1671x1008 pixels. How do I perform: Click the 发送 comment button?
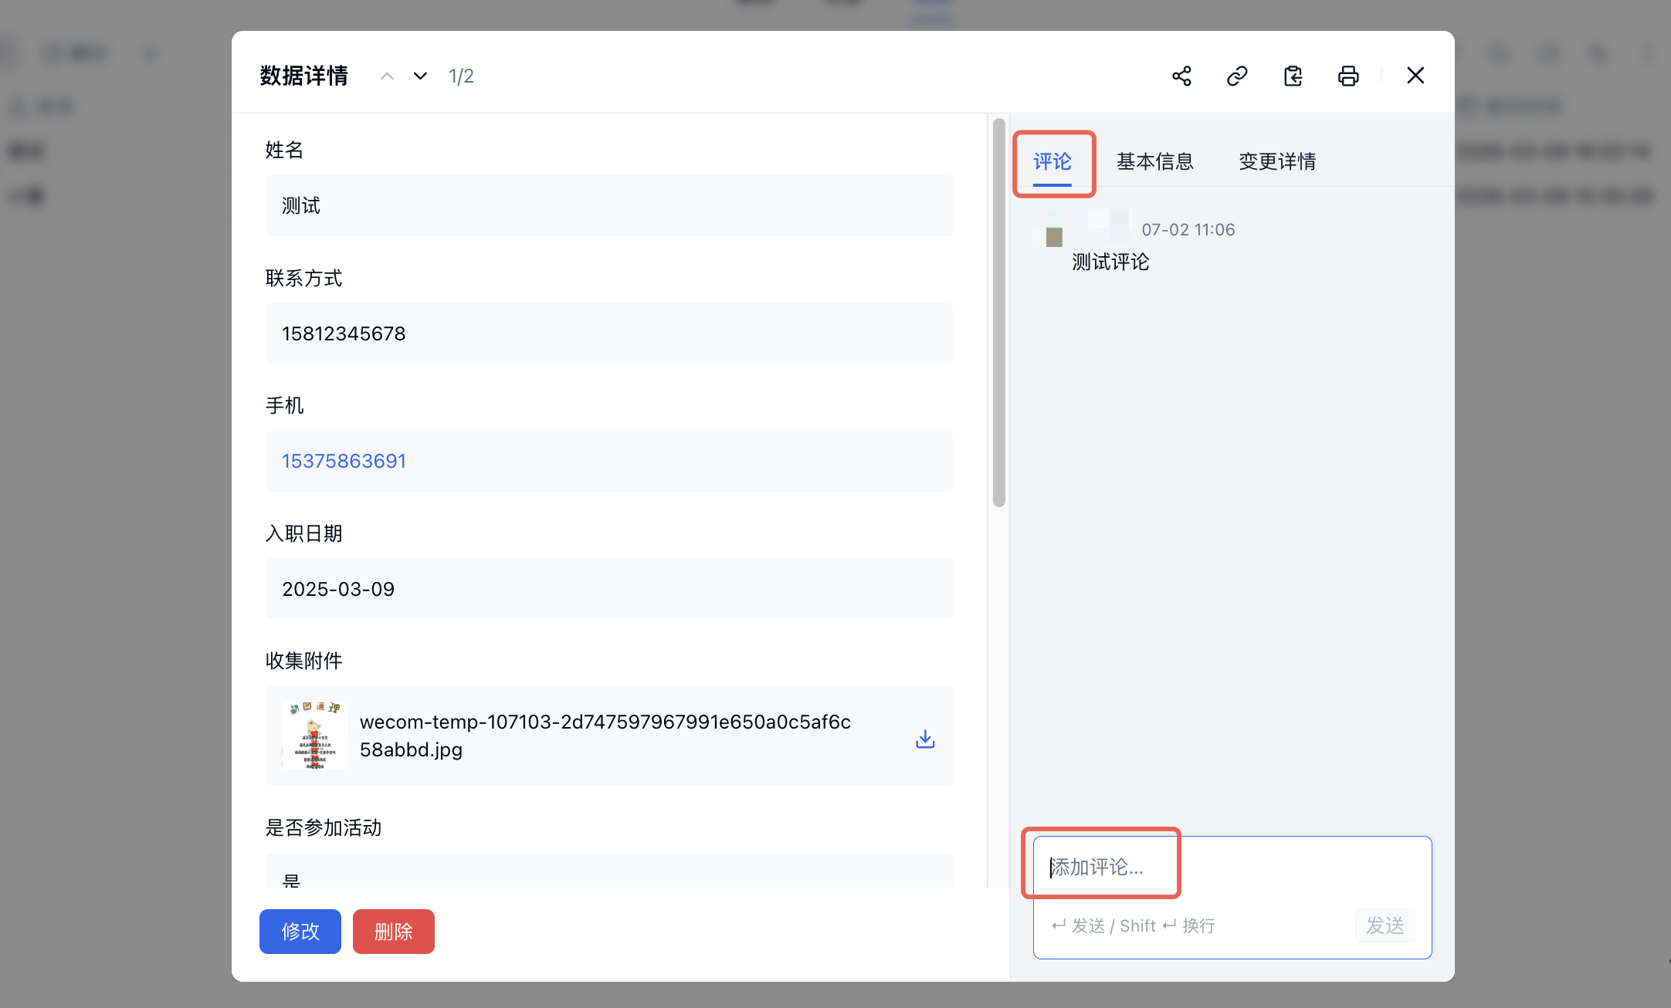coord(1385,925)
